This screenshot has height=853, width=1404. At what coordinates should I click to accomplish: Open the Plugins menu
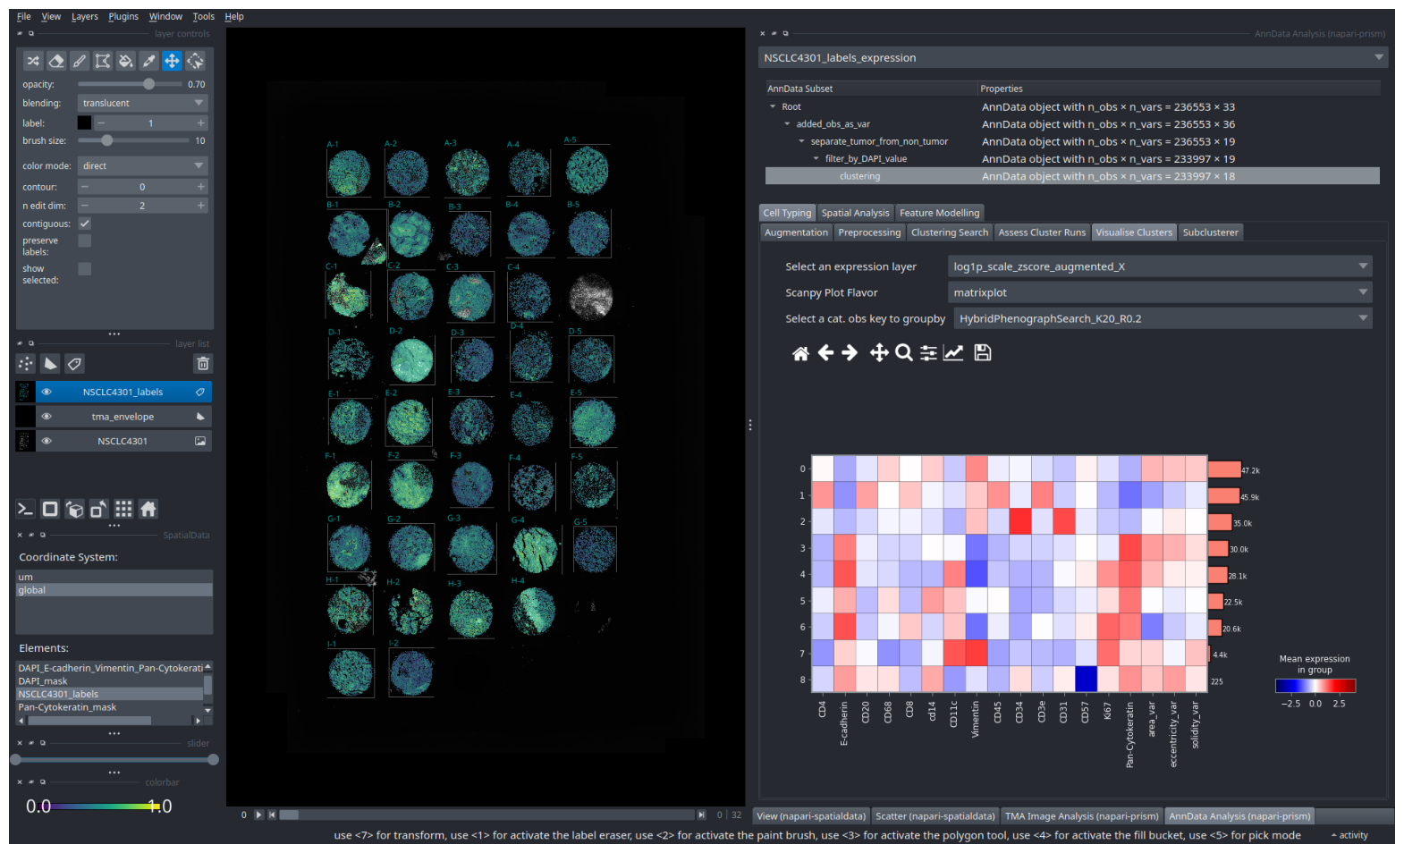(123, 16)
